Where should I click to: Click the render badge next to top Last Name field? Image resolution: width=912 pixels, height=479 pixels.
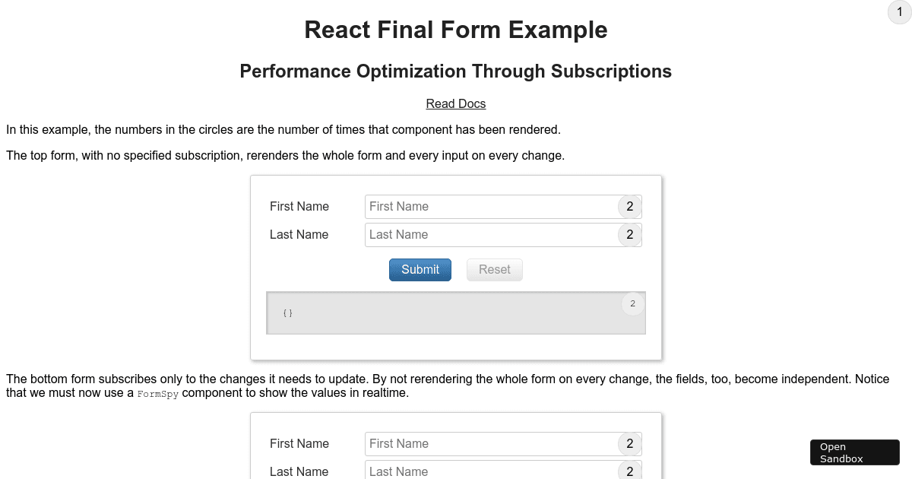coord(629,234)
